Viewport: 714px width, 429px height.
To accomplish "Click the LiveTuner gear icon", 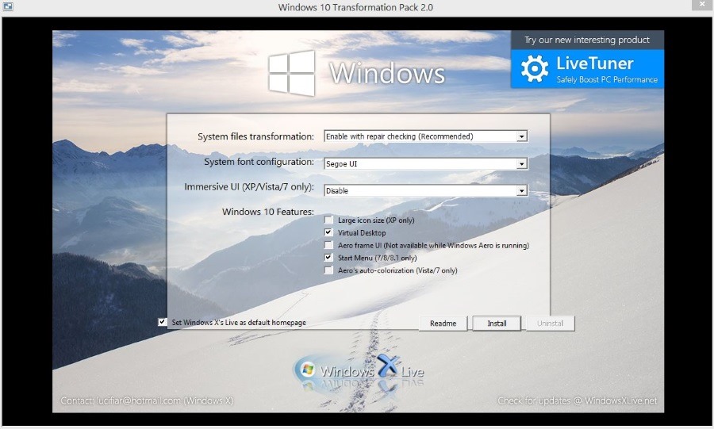I will point(535,69).
